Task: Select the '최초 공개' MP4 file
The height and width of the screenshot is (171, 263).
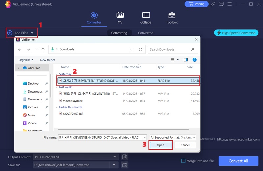Action: [128, 94]
